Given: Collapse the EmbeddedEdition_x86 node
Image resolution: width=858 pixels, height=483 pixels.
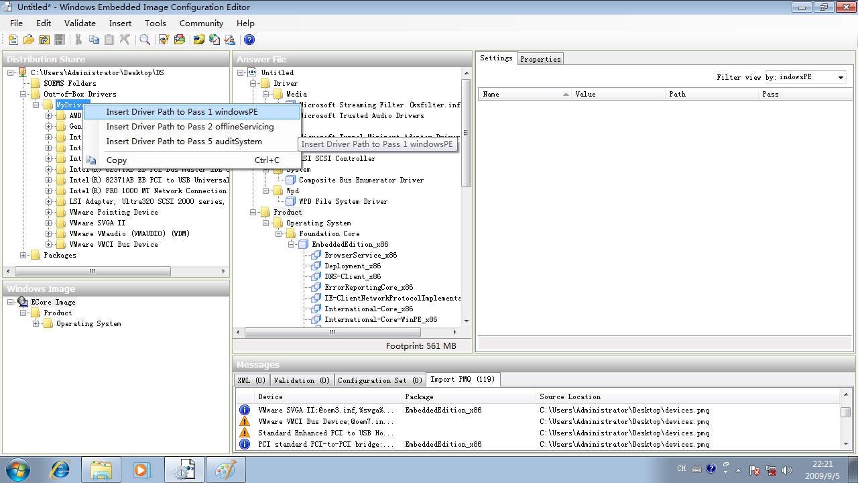Looking at the screenshot, I should click(x=292, y=244).
